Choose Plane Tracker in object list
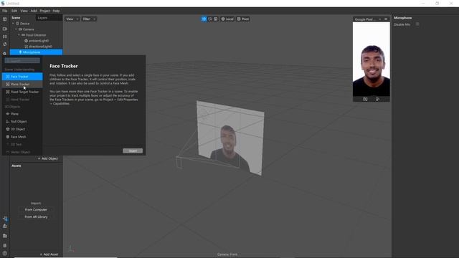This screenshot has width=459, height=258. 22,85
